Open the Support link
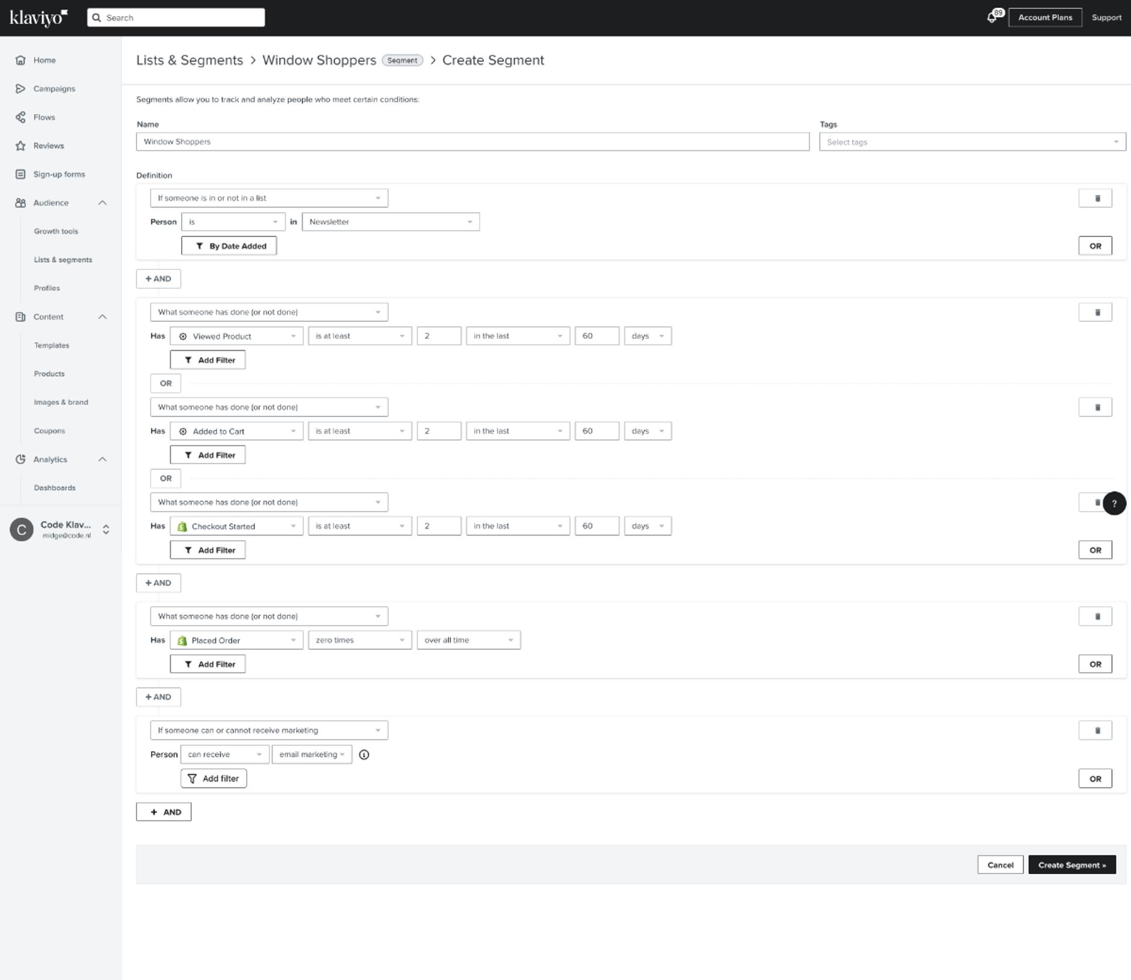Viewport: 1131px width, 980px height. tap(1106, 17)
